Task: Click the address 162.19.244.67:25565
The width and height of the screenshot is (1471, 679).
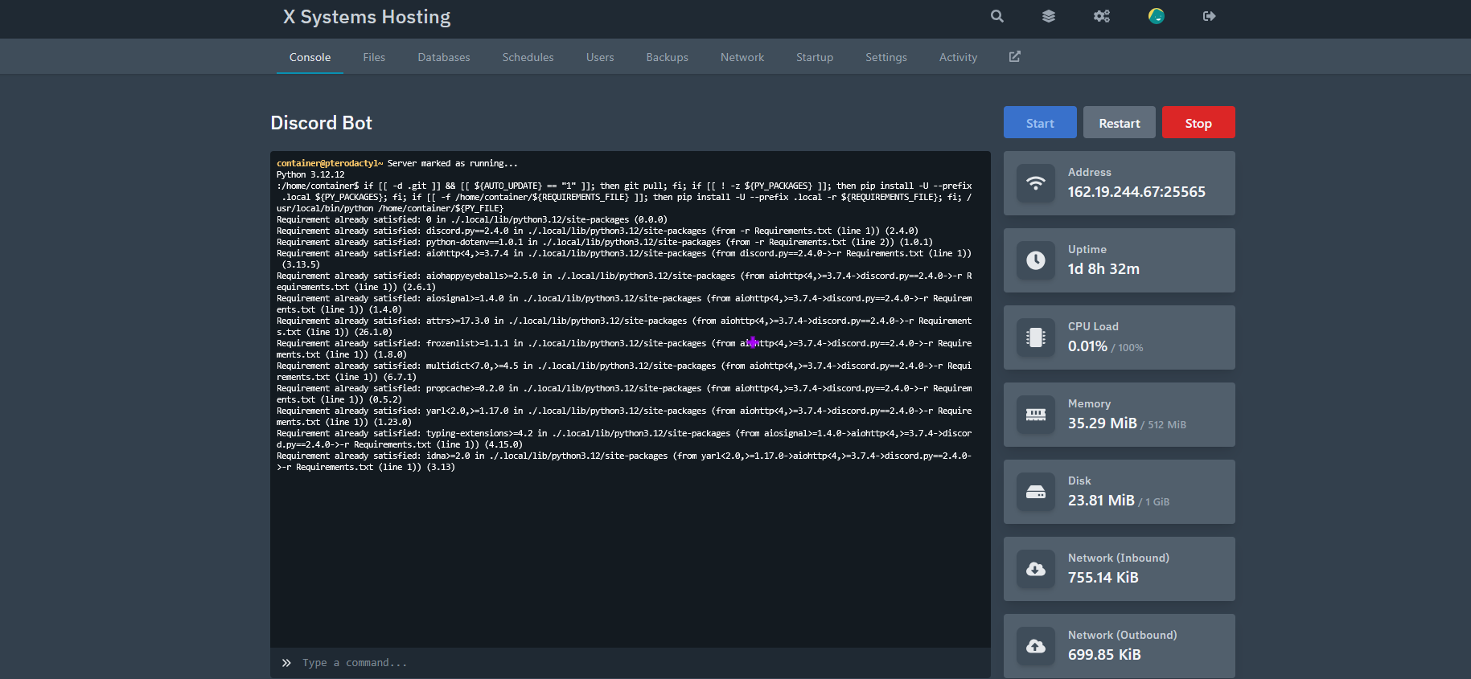Action: click(x=1136, y=192)
